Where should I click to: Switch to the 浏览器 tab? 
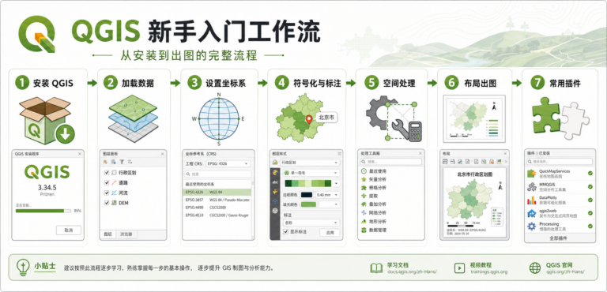[x=126, y=234]
